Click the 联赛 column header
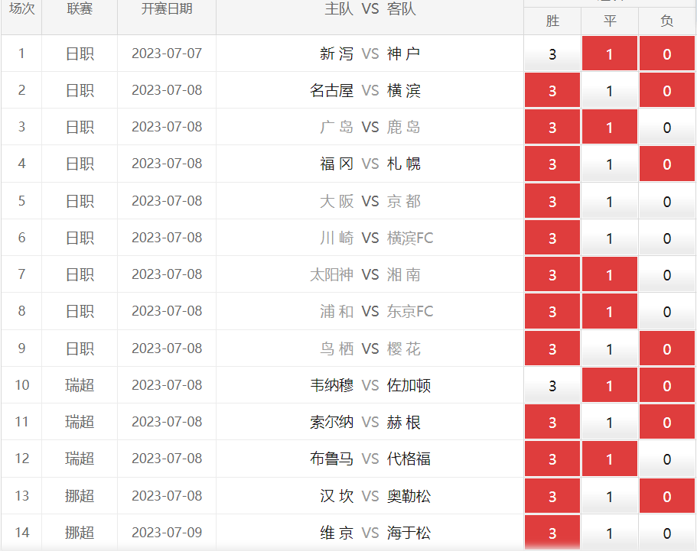The image size is (697, 551). pyautogui.click(x=80, y=9)
